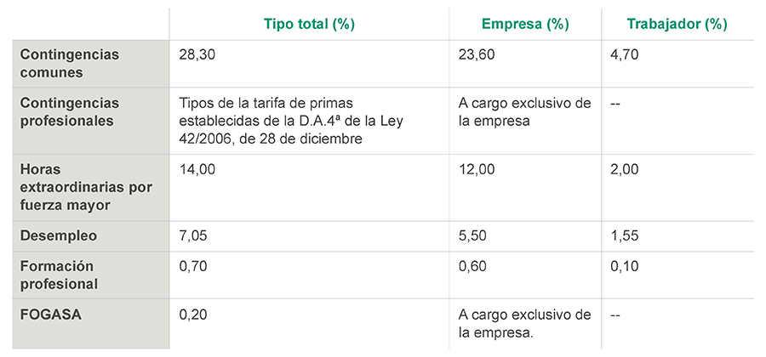Click FOGASA's "A cargo exclusivo de la empresa." cell

[523, 323]
